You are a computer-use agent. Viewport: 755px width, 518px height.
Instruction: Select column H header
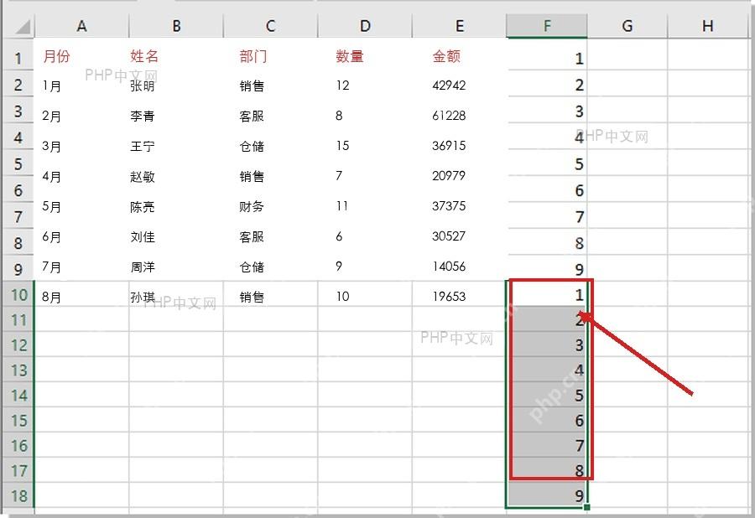(707, 26)
